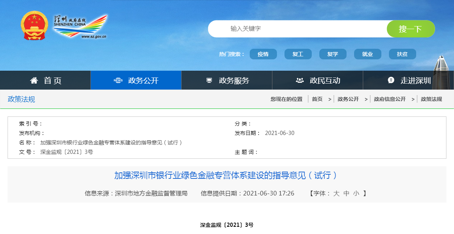Click the home icon in navigation
Screen dimensions: 454x234
(34, 81)
